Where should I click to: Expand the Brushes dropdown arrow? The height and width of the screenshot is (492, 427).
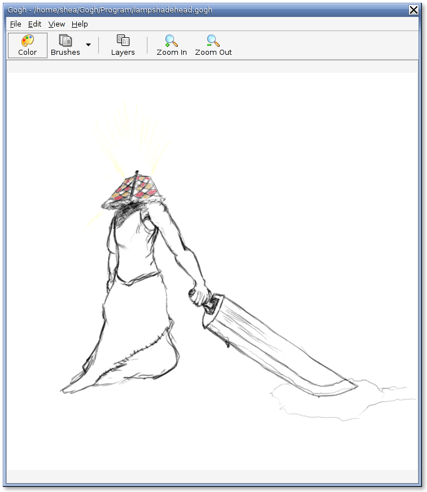89,45
